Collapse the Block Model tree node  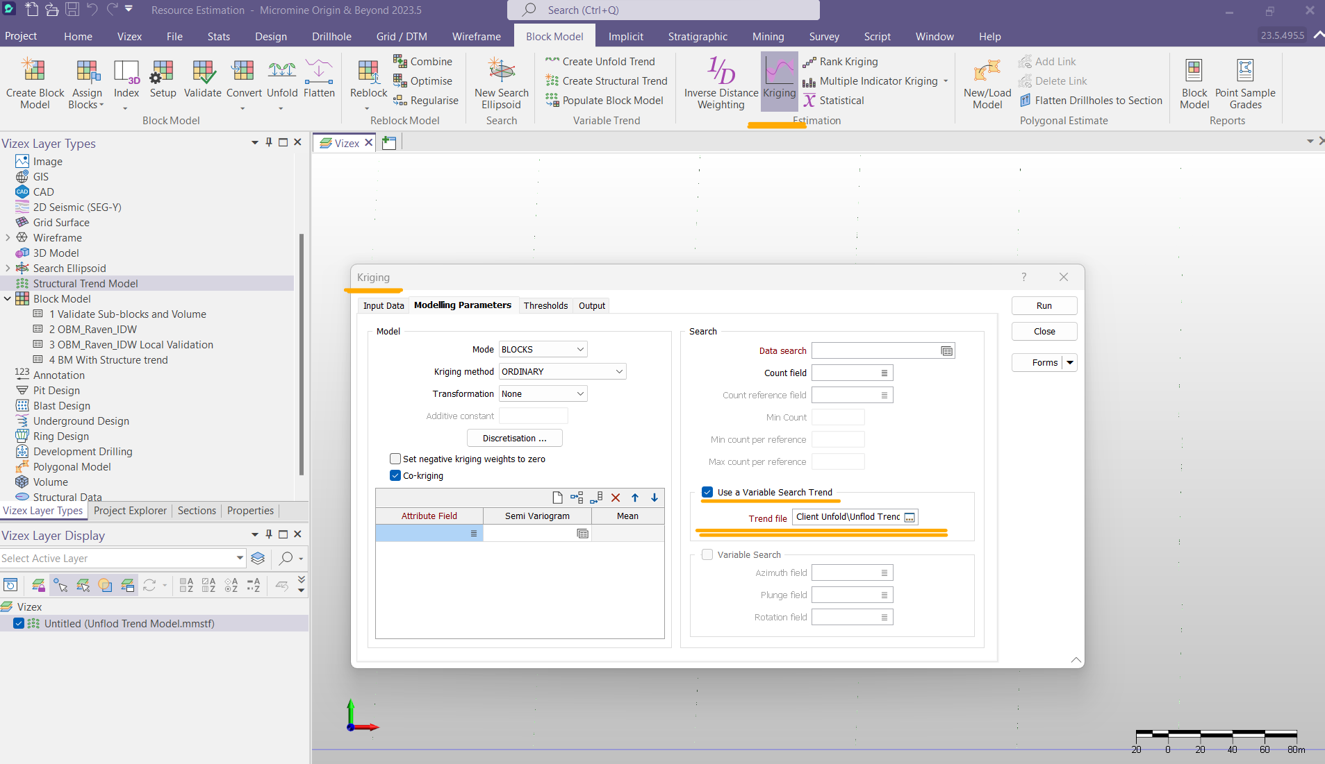[x=8, y=299]
